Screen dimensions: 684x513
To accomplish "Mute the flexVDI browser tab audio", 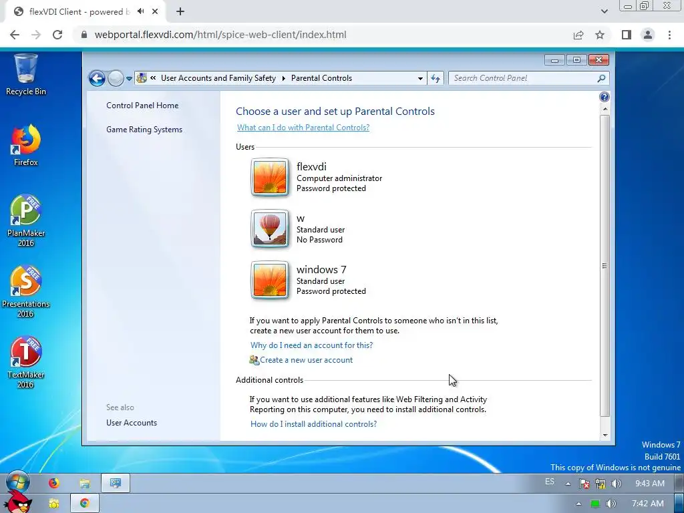I will pyautogui.click(x=140, y=11).
